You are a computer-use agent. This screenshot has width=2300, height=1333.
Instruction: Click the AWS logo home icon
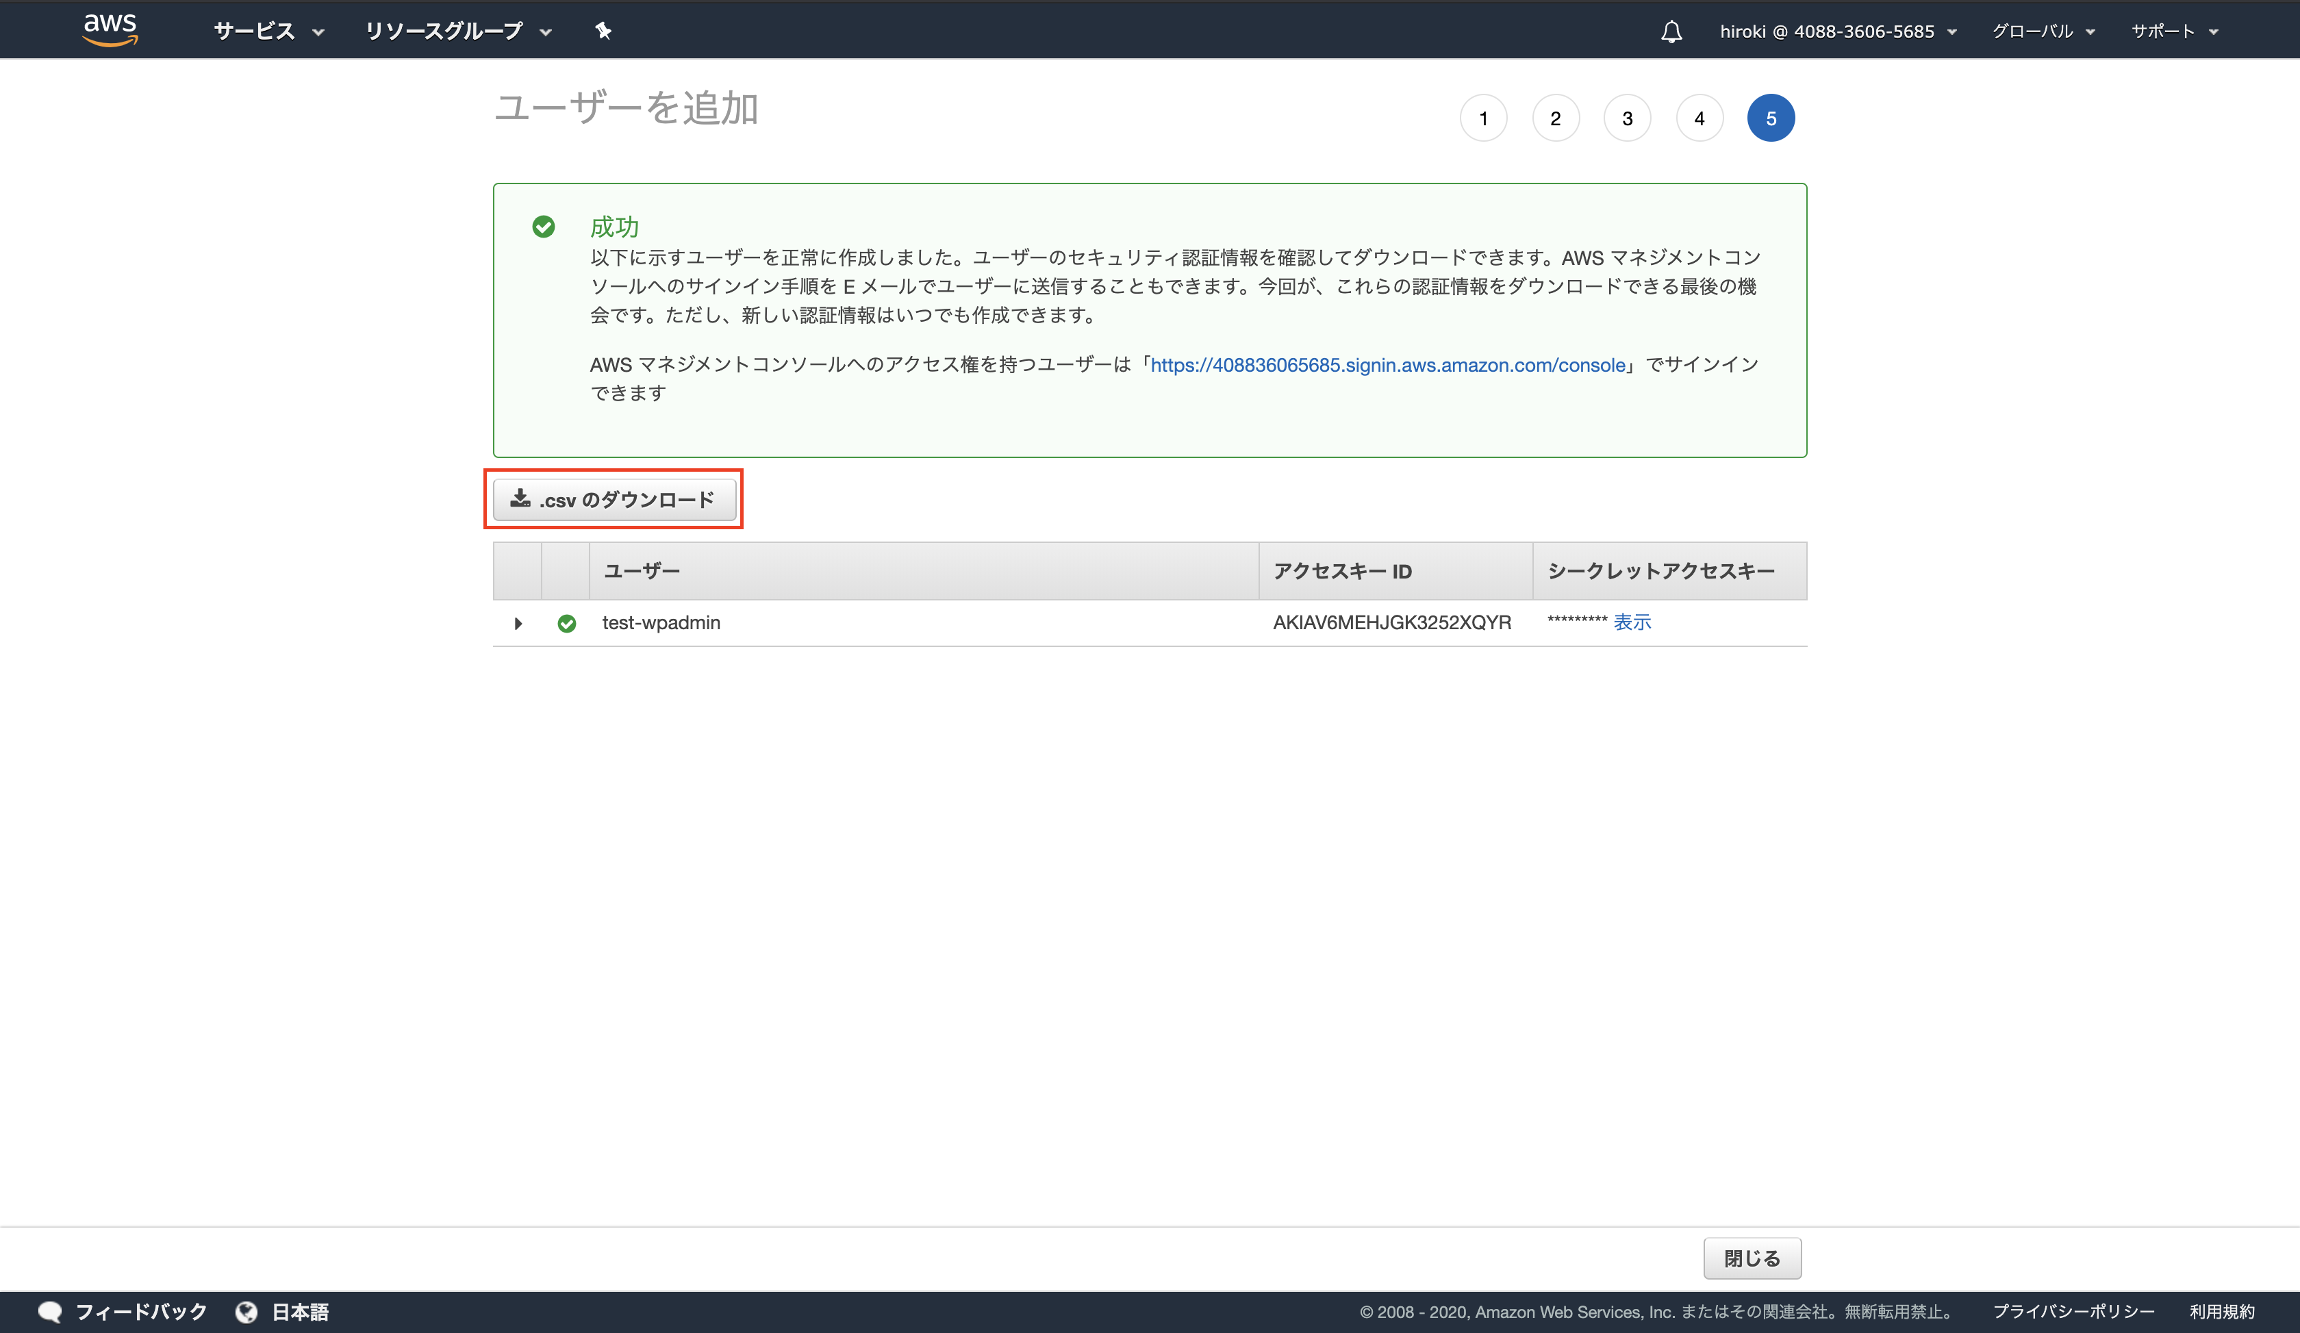[x=110, y=29]
